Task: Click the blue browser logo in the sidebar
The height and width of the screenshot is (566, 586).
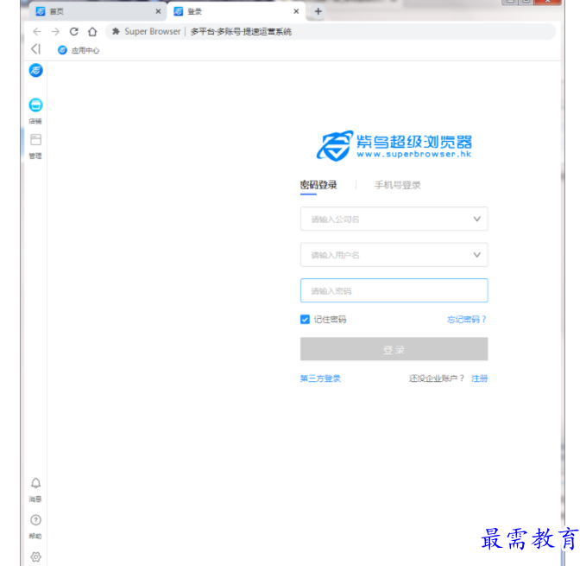Action: [36, 70]
